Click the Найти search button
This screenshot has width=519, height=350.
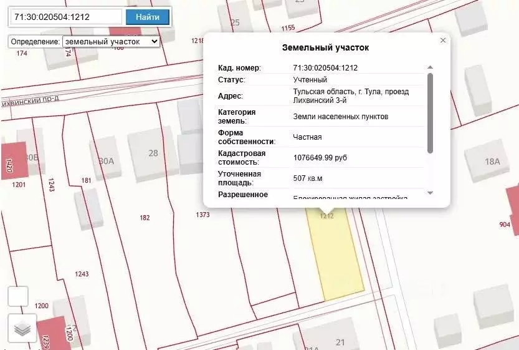148,17
